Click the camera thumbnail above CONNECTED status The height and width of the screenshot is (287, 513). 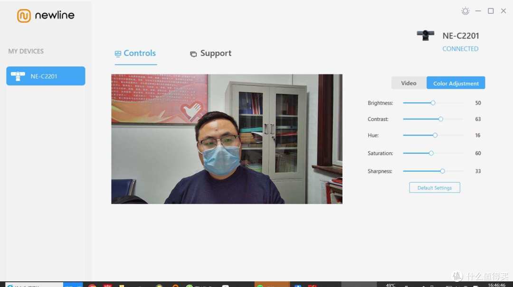click(425, 35)
